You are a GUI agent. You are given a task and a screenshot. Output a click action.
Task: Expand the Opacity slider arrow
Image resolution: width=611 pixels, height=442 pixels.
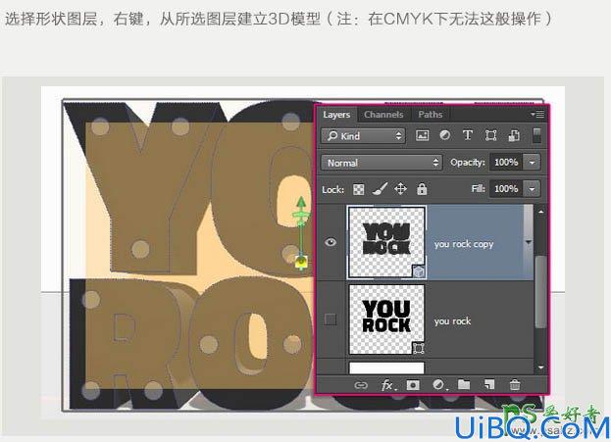click(x=532, y=162)
